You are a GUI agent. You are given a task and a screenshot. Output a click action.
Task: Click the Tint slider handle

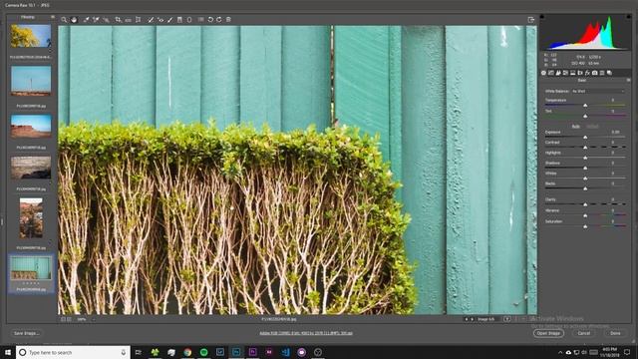pos(585,117)
